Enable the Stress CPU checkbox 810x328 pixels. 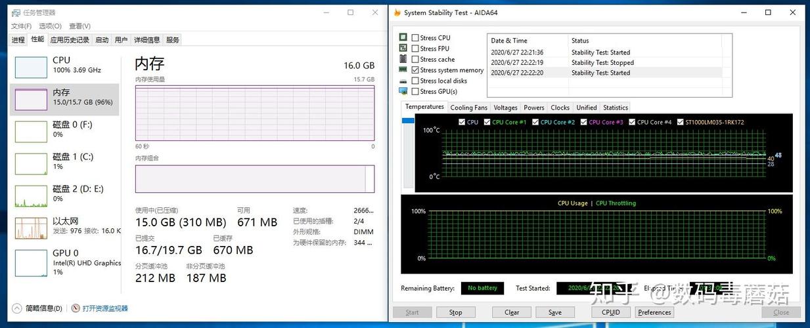pos(415,38)
